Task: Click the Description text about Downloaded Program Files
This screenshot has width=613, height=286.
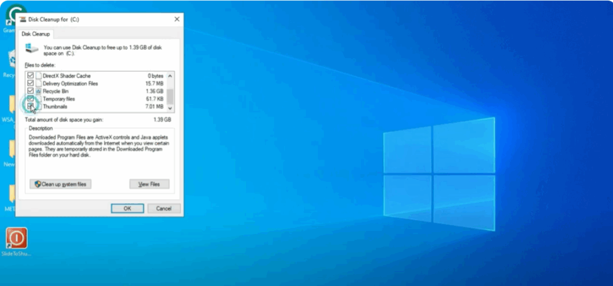Action: (x=99, y=146)
